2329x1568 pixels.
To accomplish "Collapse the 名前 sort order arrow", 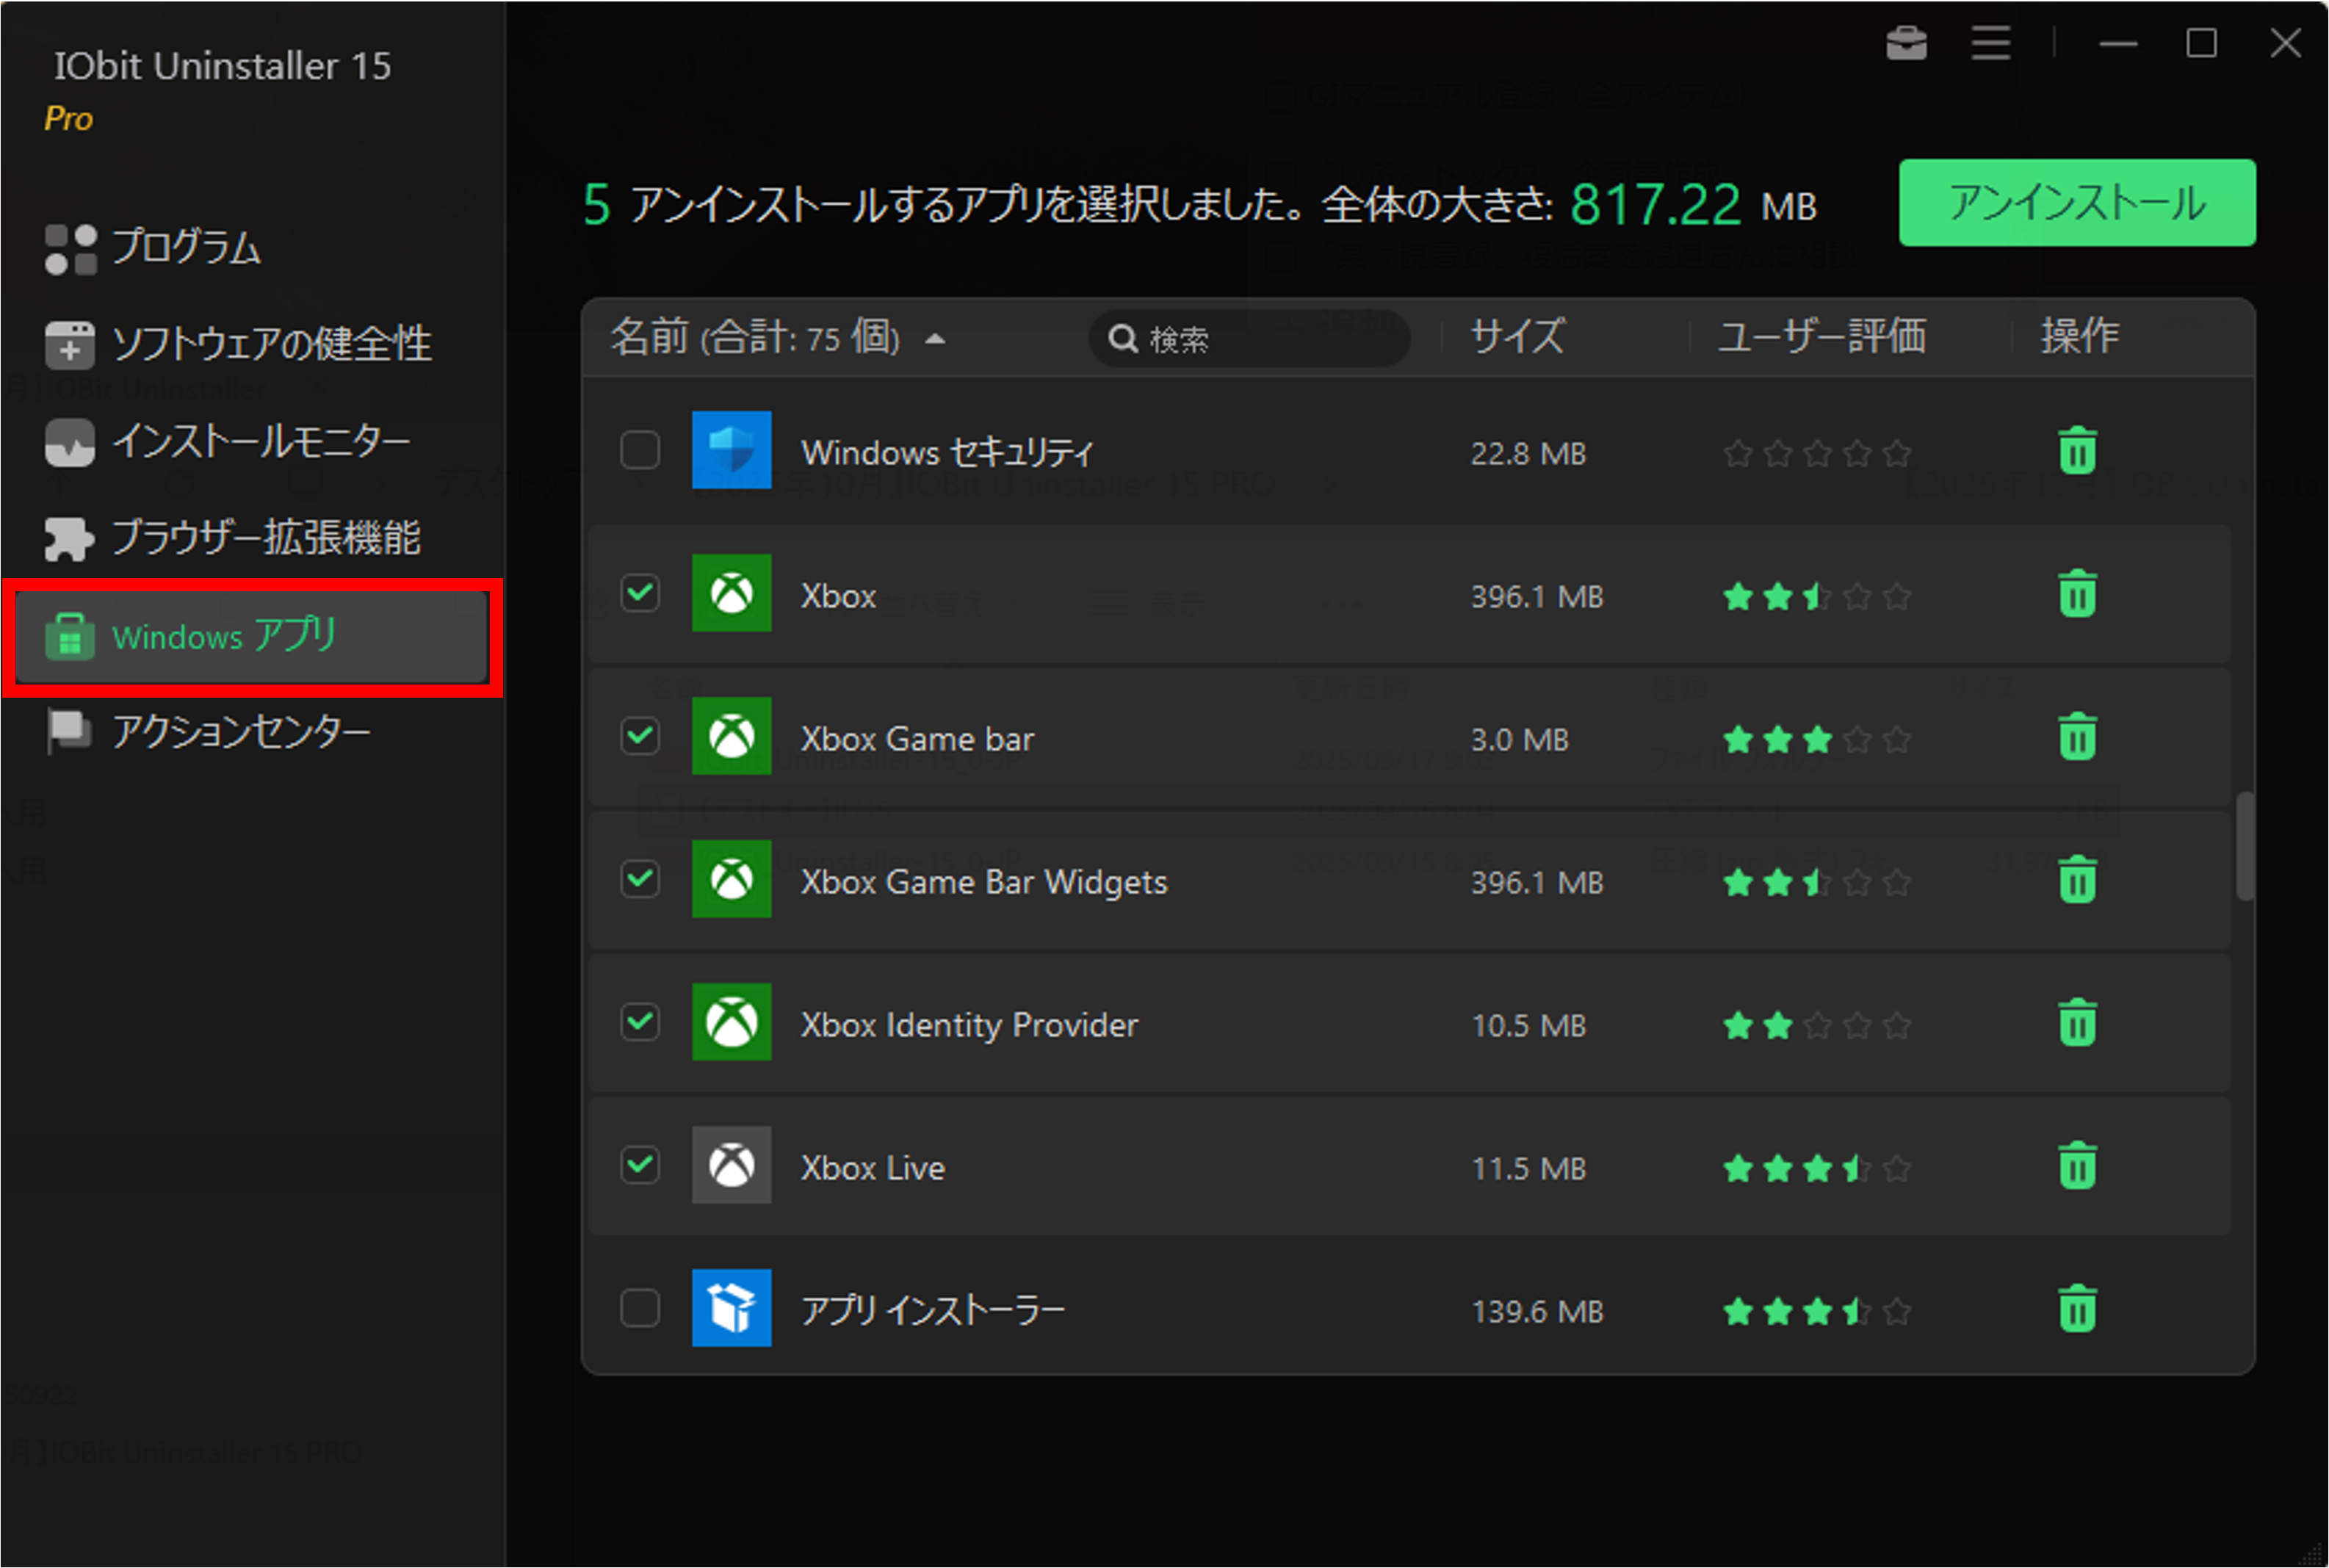I will coord(934,339).
